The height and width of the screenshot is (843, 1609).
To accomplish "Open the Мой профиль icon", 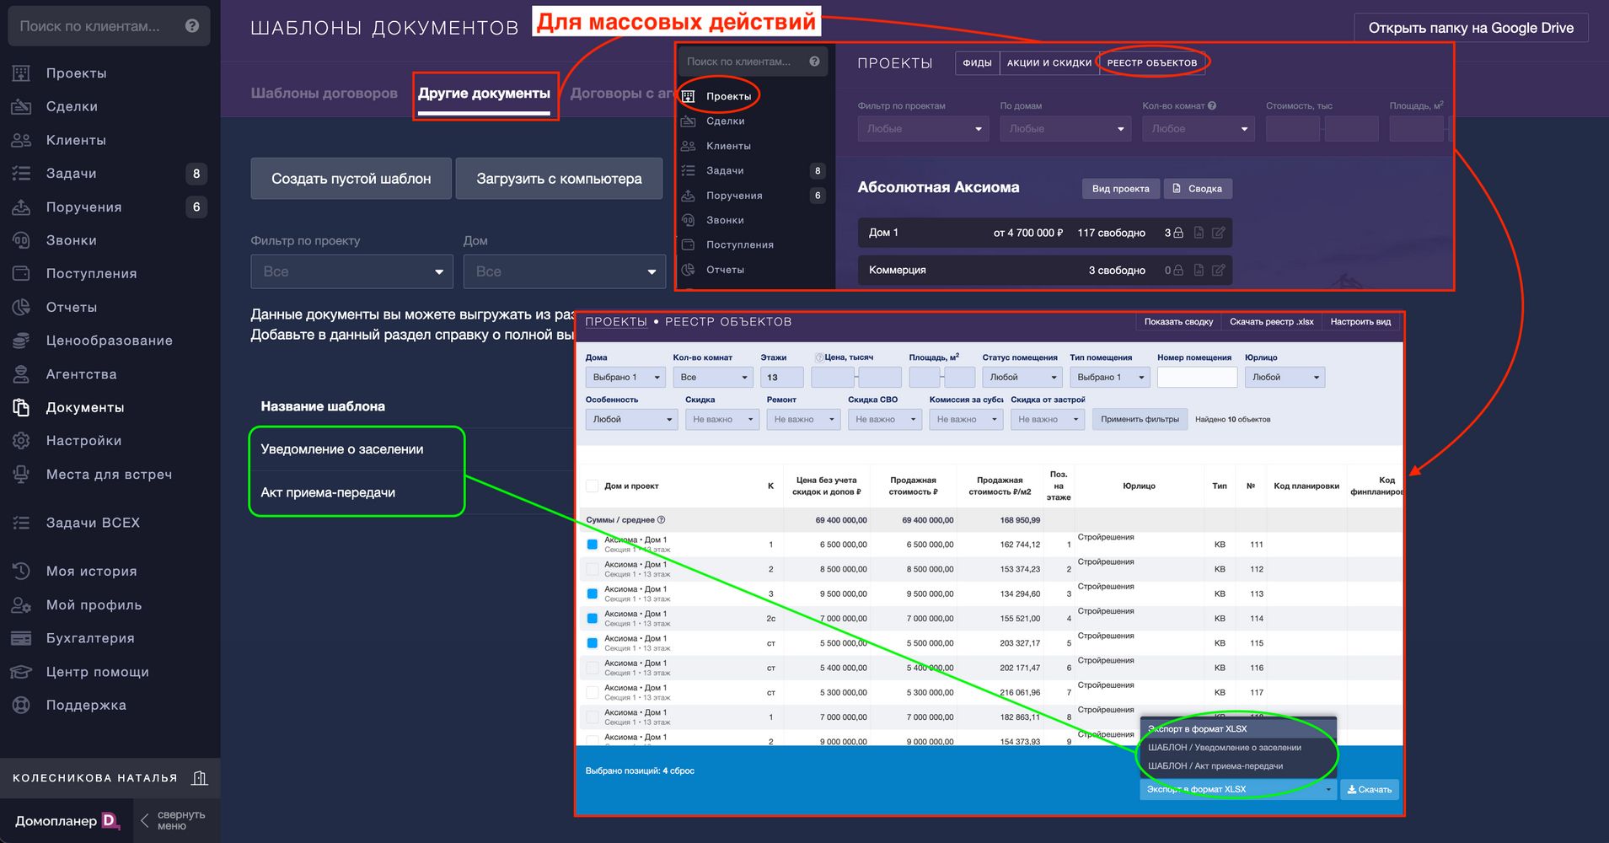I will pos(21,605).
